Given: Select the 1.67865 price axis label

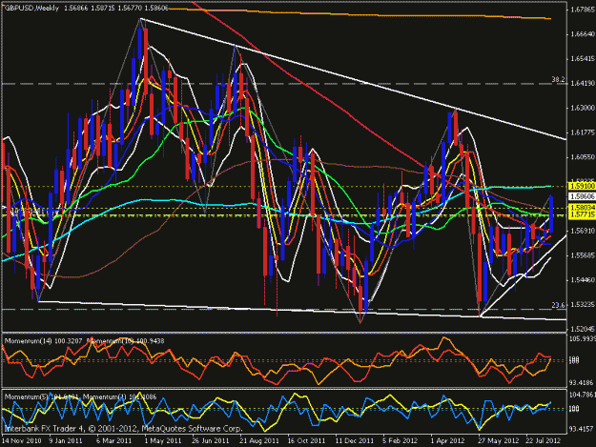Looking at the screenshot, I should tap(583, 10).
